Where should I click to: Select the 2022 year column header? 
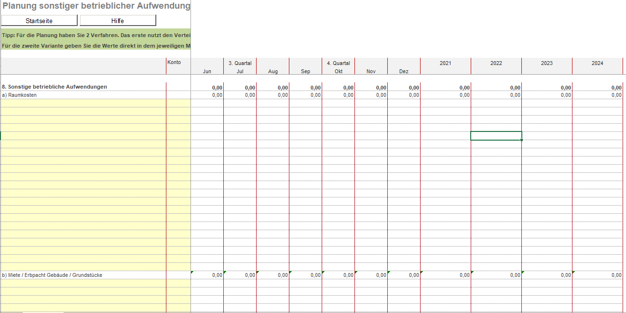[x=496, y=64]
